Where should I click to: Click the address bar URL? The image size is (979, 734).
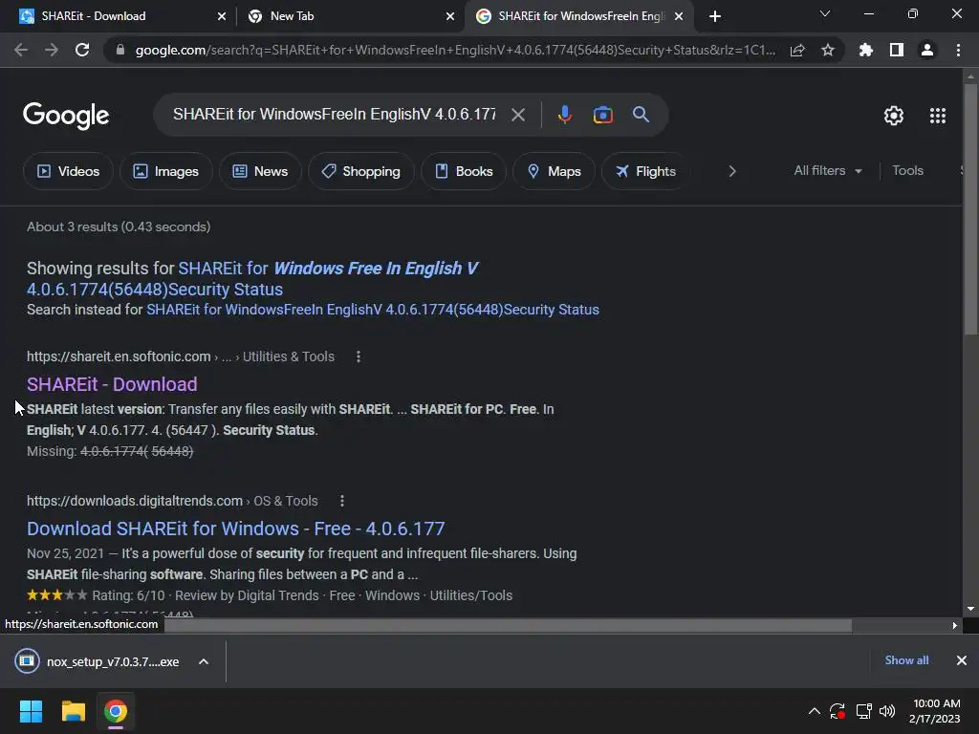coord(455,50)
